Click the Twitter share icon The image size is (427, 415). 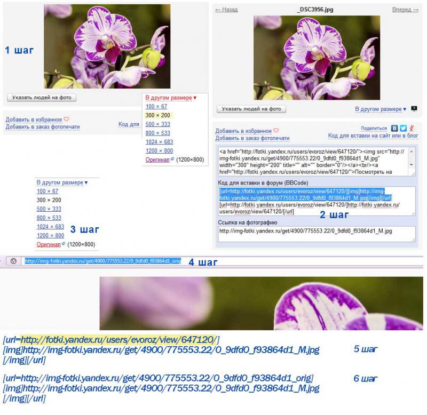[x=403, y=129]
